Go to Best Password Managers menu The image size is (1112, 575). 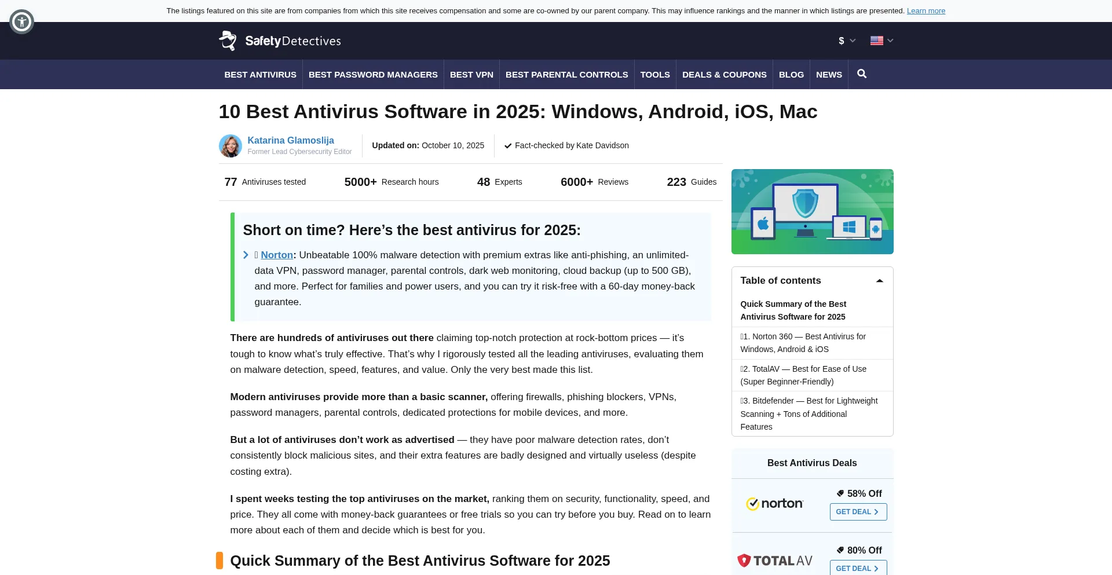(373, 75)
